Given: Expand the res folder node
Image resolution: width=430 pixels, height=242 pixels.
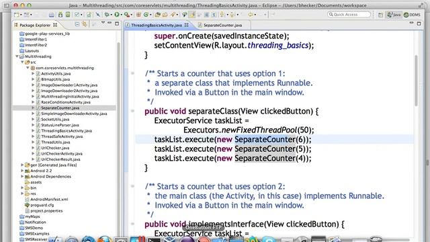Looking at the screenshot, I should pos(22,194).
